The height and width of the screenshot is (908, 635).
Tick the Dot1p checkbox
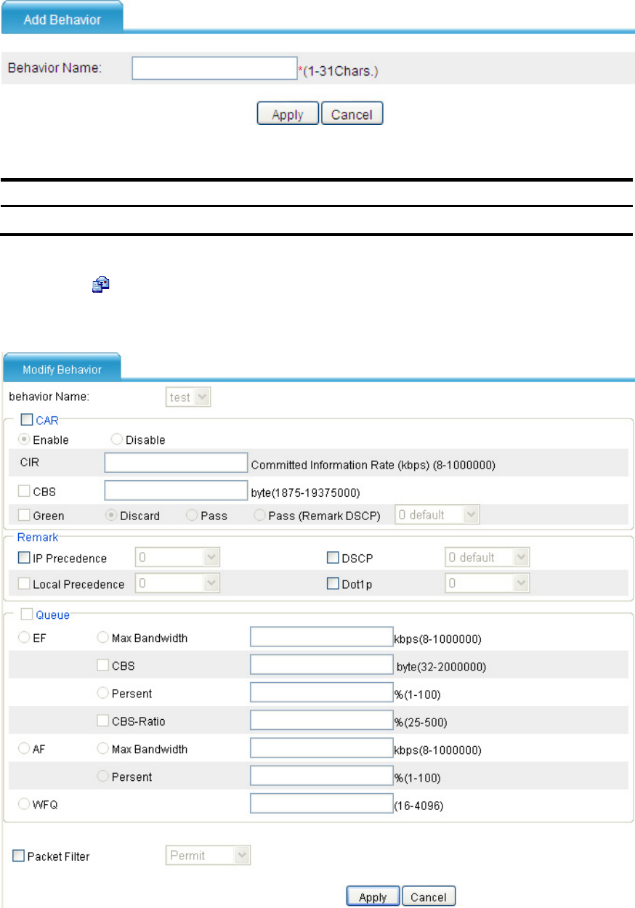[333, 583]
